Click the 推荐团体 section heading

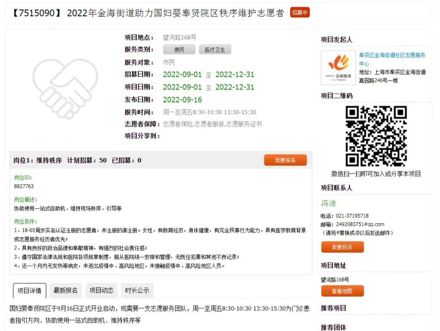333,327
